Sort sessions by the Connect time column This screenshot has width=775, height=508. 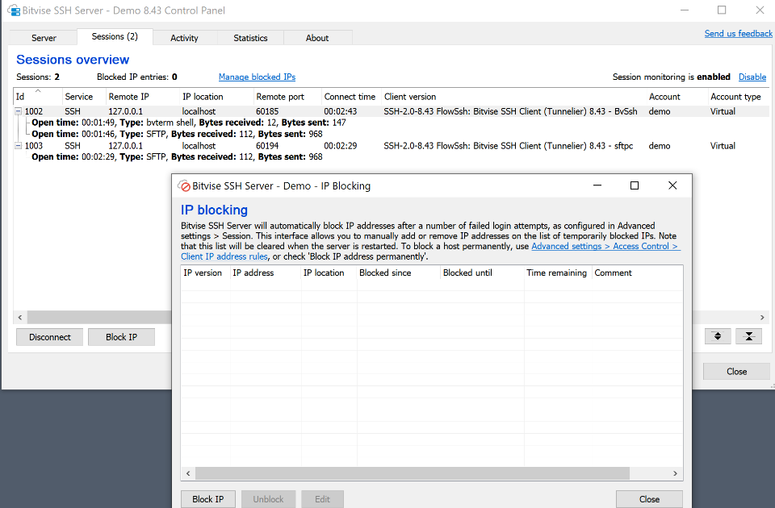click(351, 97)
